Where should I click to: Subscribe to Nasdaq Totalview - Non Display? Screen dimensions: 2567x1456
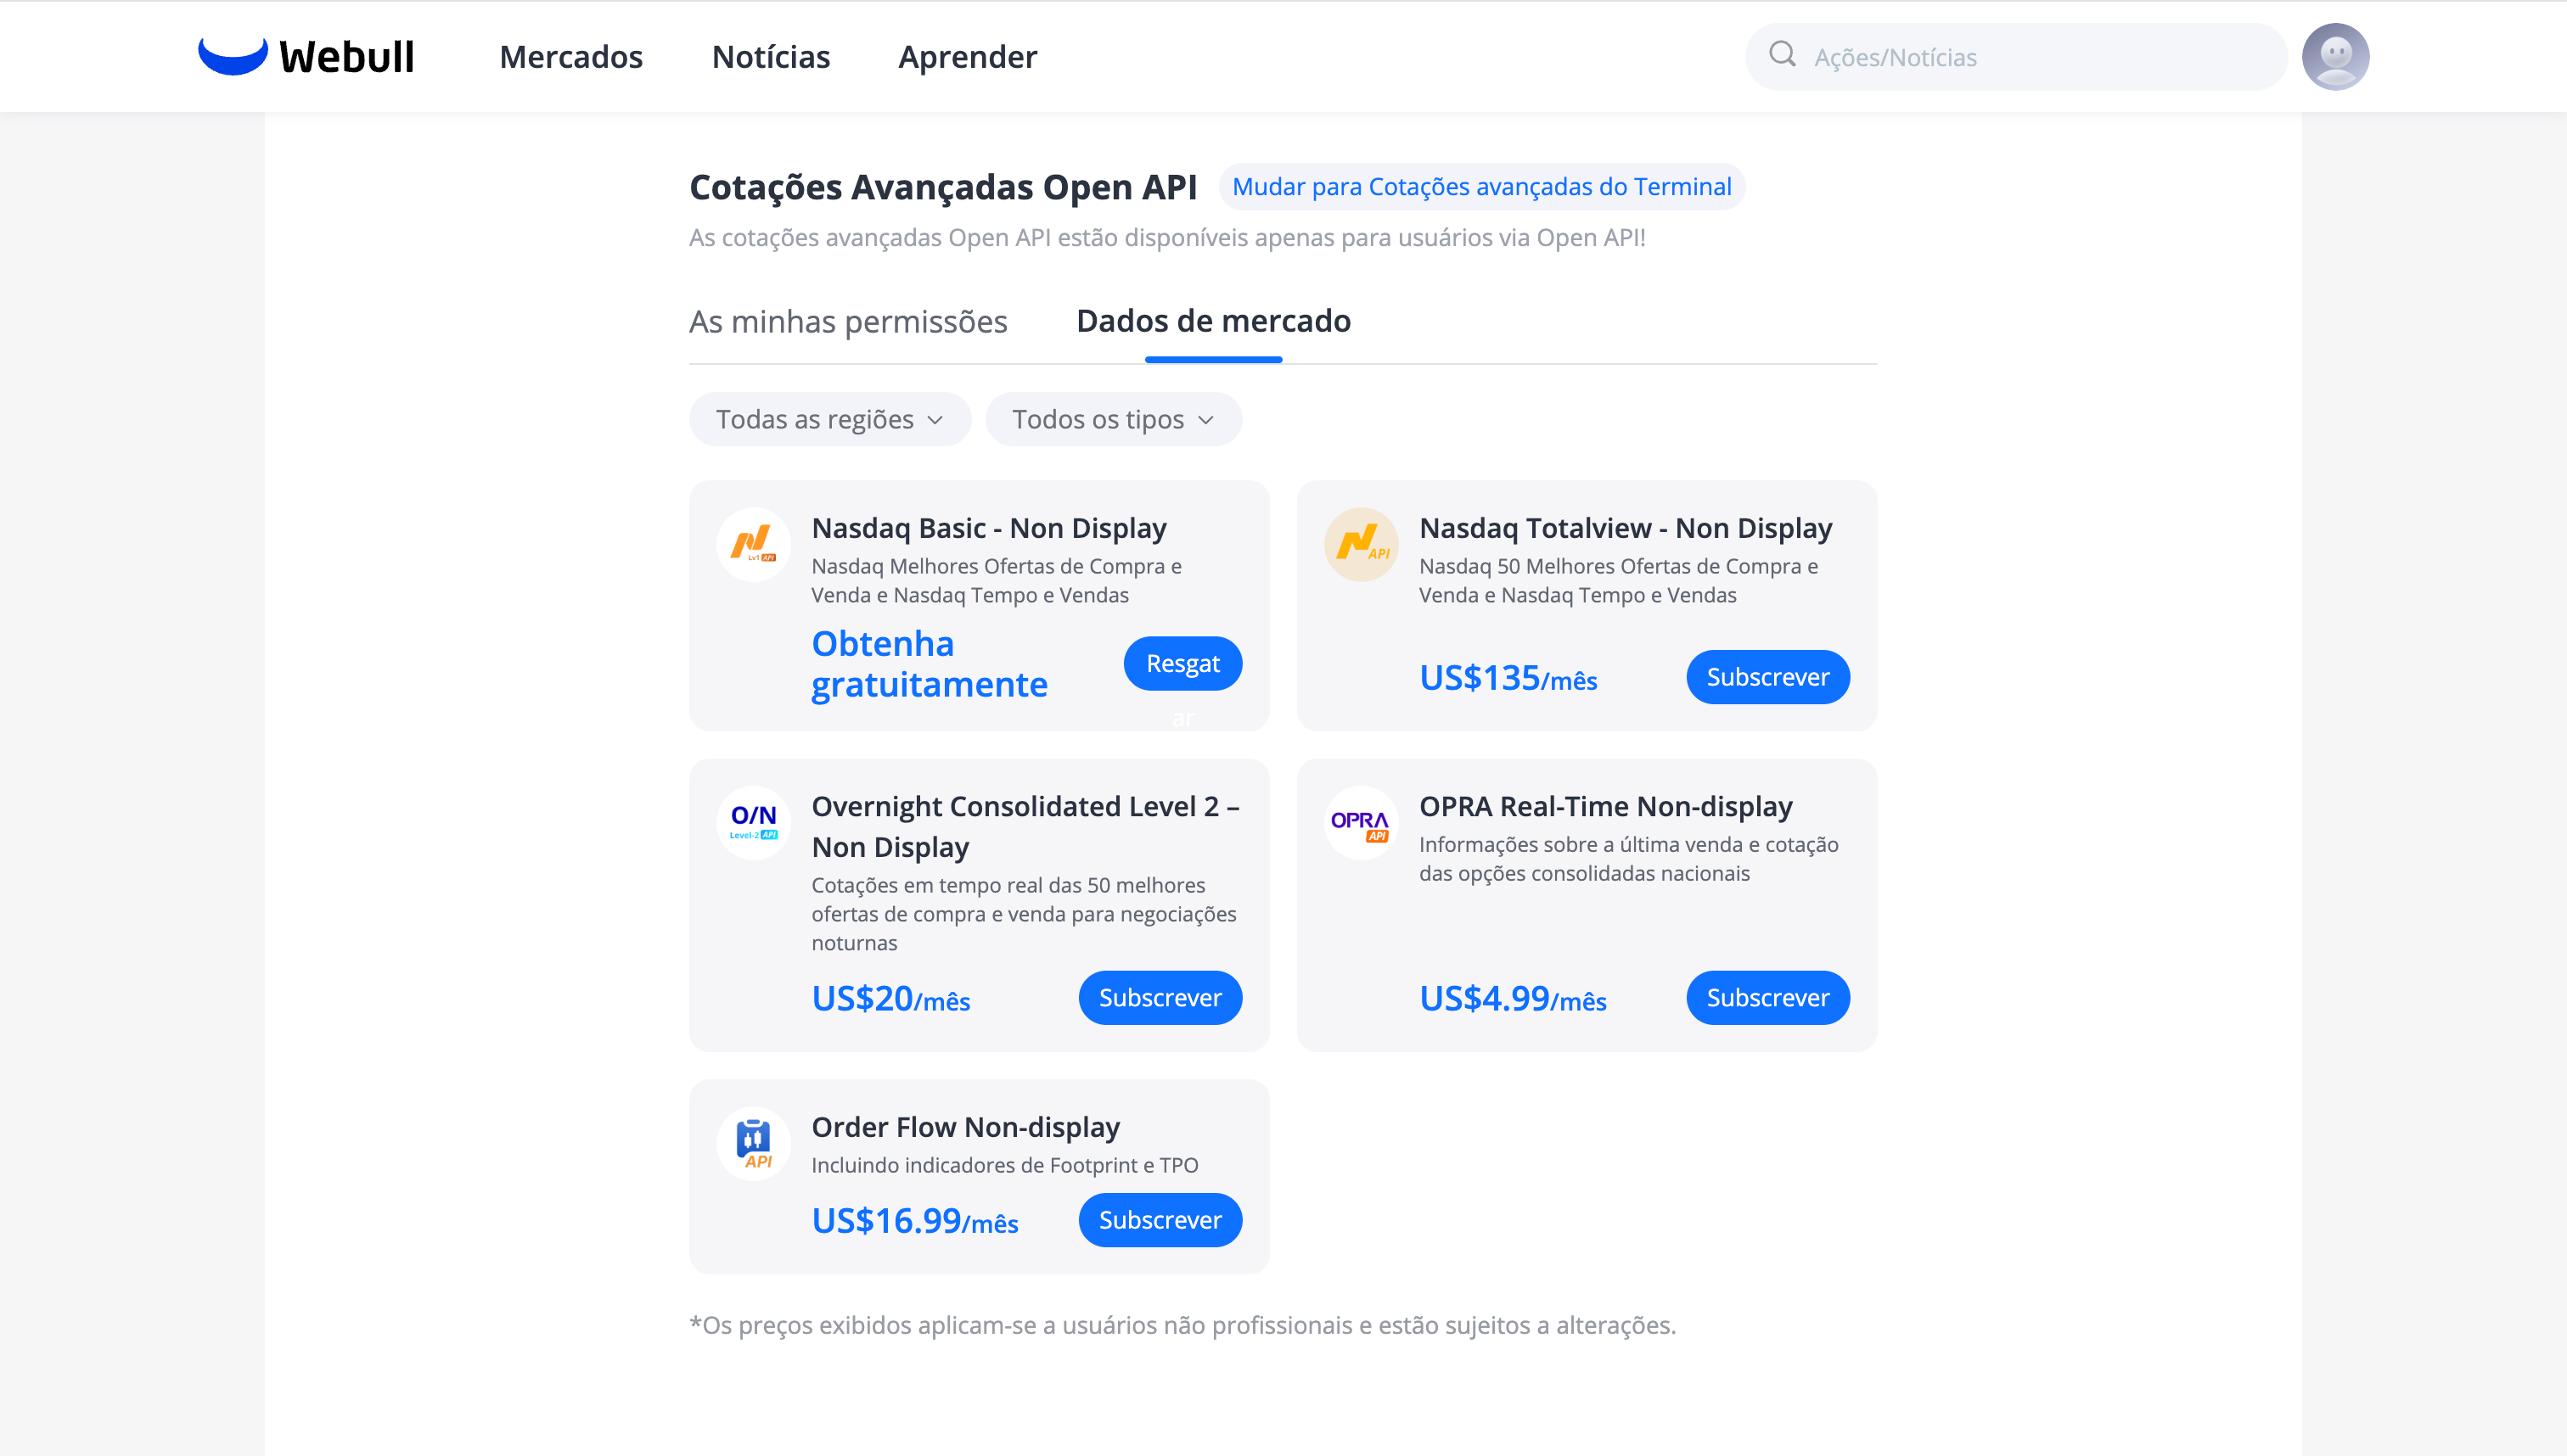(x=1767, y=677)
